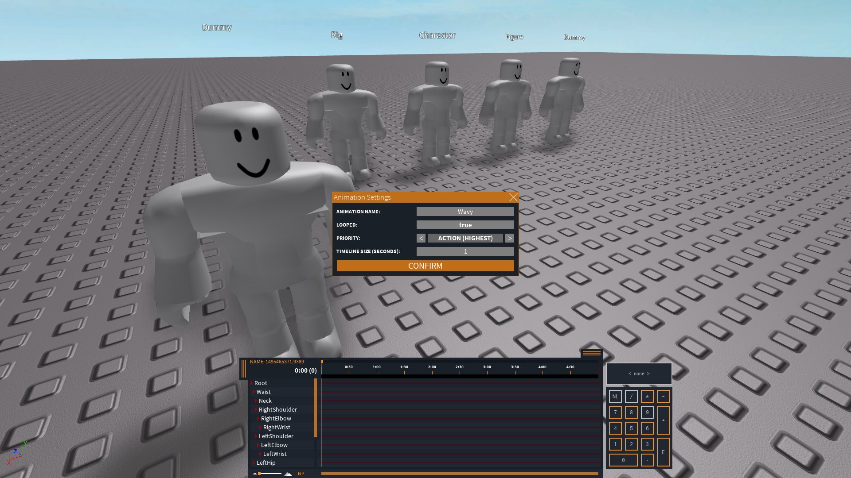Select the rig labeled 'Figure'

click(506, 106)
